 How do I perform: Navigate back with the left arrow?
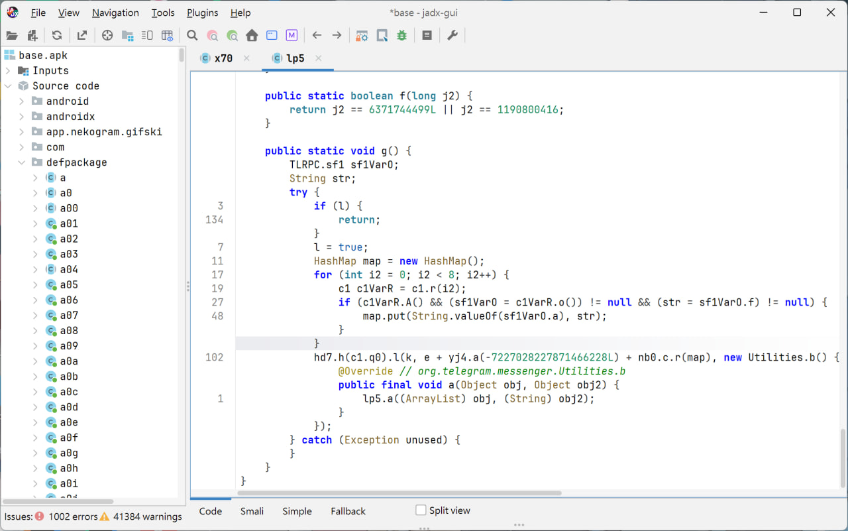tap(317, 36)
